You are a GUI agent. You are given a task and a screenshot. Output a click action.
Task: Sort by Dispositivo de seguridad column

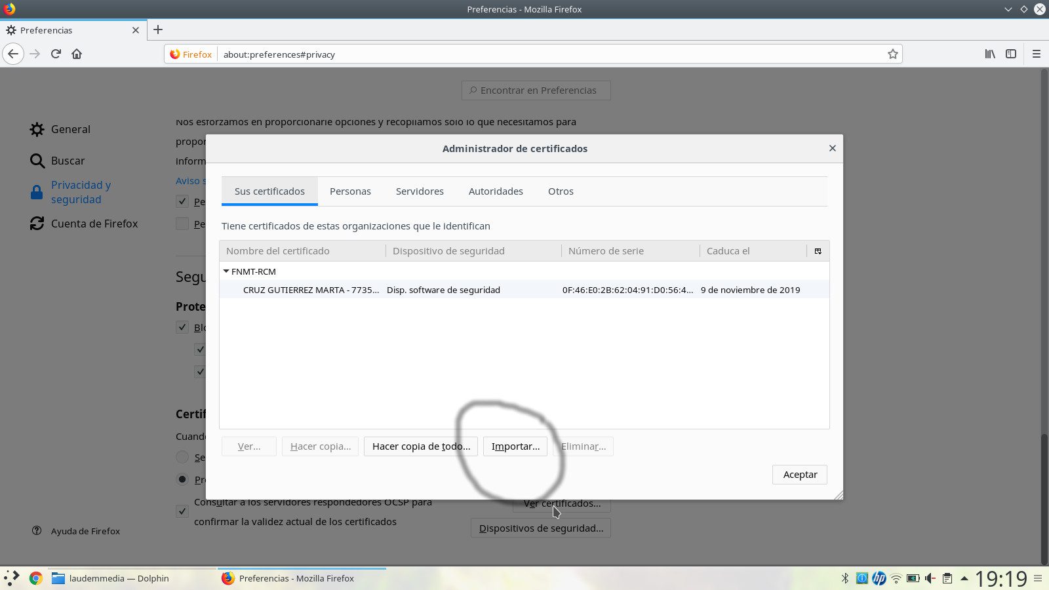473,251
